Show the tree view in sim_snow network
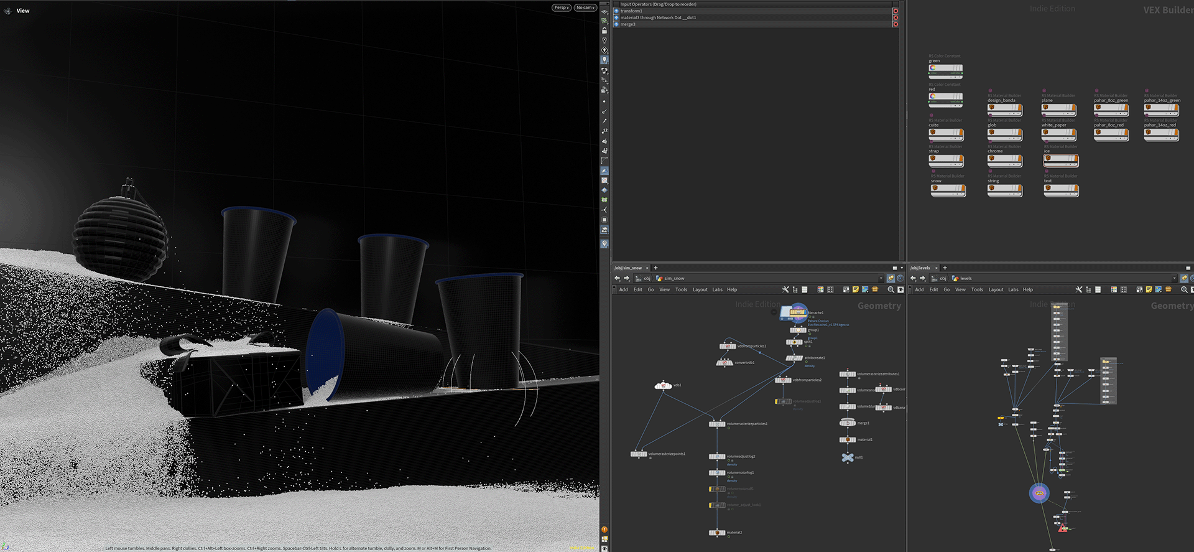1194x552 pixels. [x=795, y=289]
